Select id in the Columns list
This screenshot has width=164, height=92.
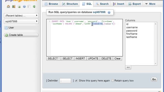[127, 24]
